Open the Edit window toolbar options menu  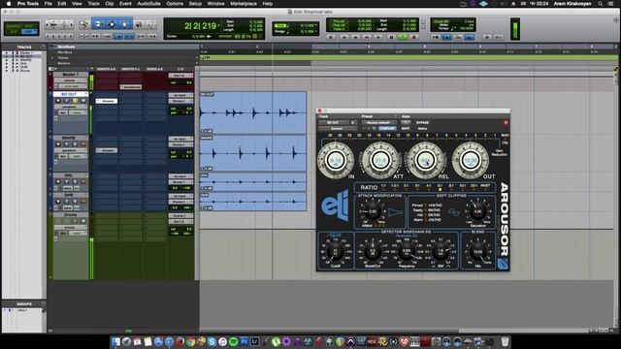point(616,19)
